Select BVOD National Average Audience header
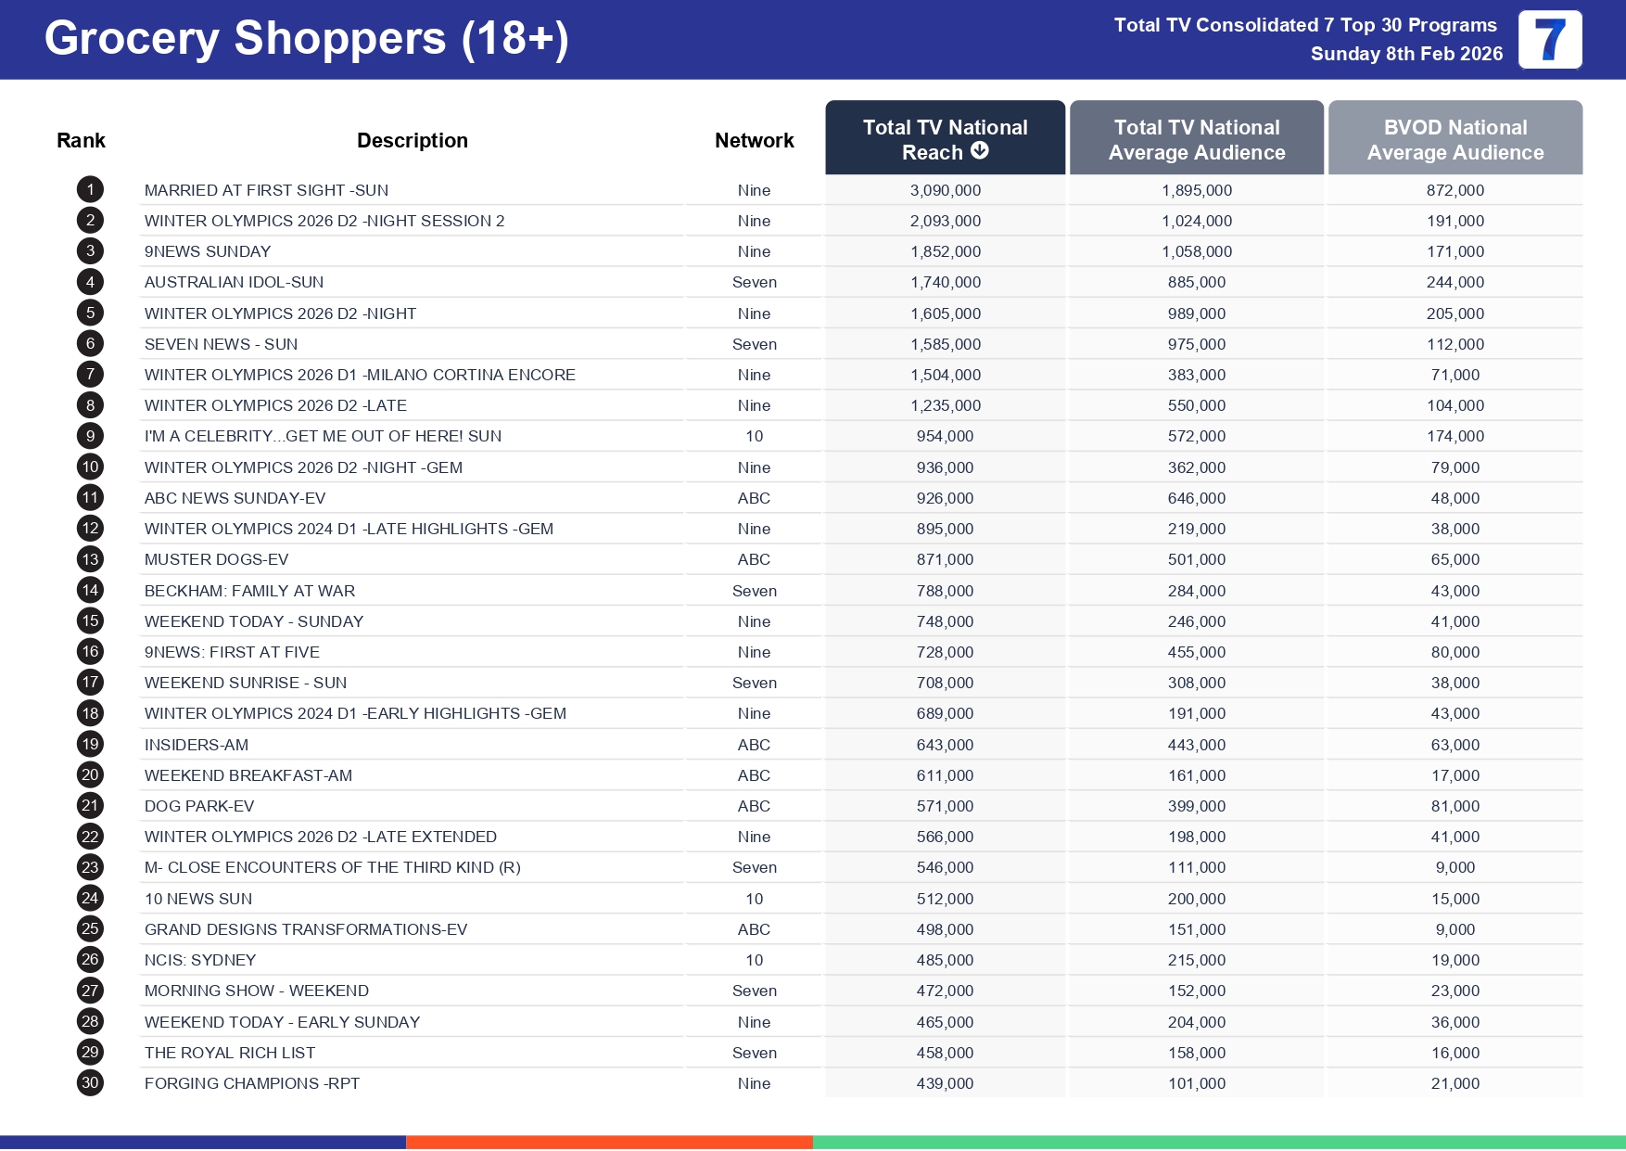Screen dimensions: 1626x1151 1455,139
